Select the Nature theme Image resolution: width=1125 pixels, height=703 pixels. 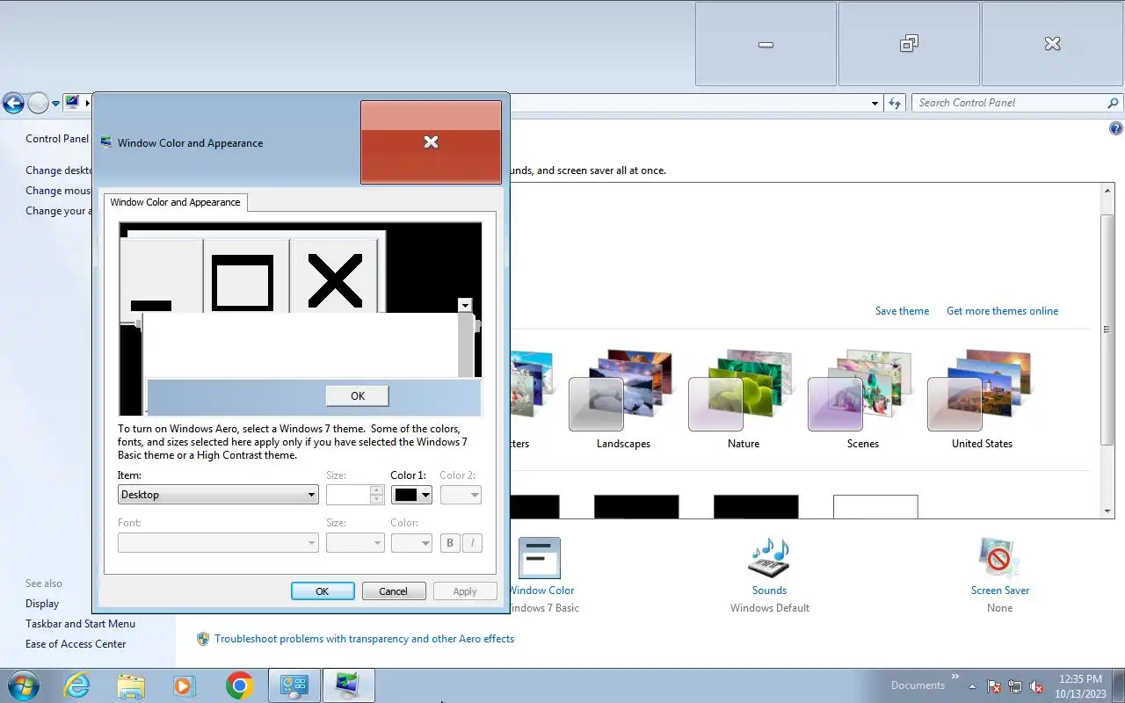click(743, 400)
